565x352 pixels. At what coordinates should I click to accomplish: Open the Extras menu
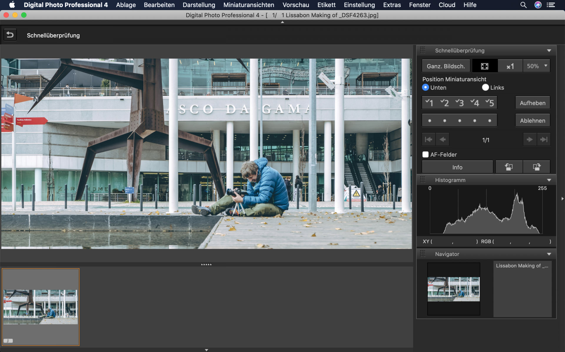pyautogui.click(x=392, y=5)
